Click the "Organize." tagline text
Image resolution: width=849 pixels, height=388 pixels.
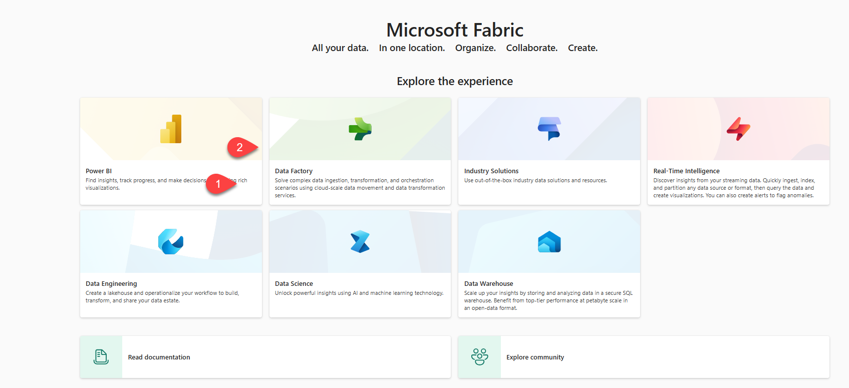click(x=475, y=48)
